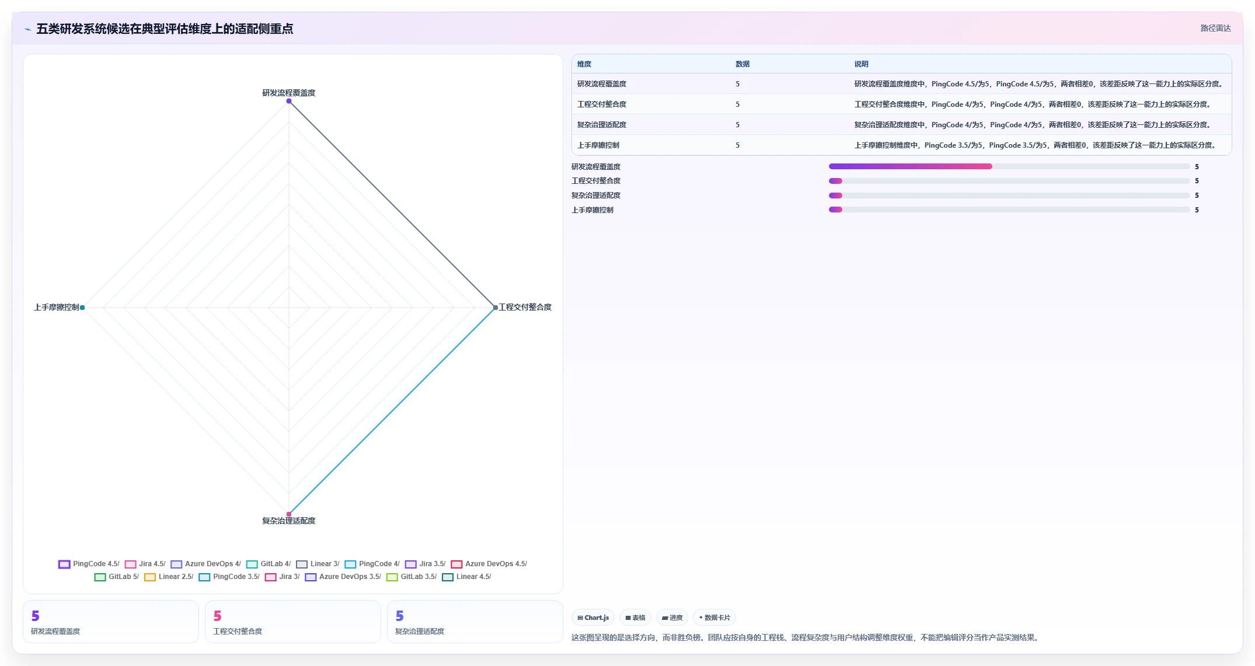Hide the Jira 3.5/ legend series
The width and height of the screenshot is (1255, 666).
coord(425,564)
